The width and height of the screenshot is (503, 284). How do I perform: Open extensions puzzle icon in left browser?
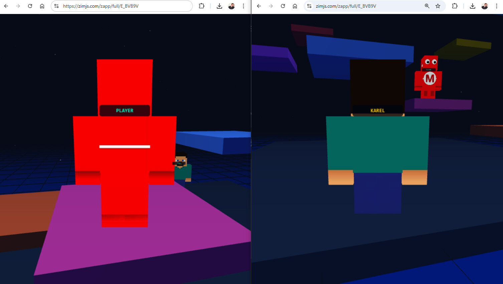[201, 6]
